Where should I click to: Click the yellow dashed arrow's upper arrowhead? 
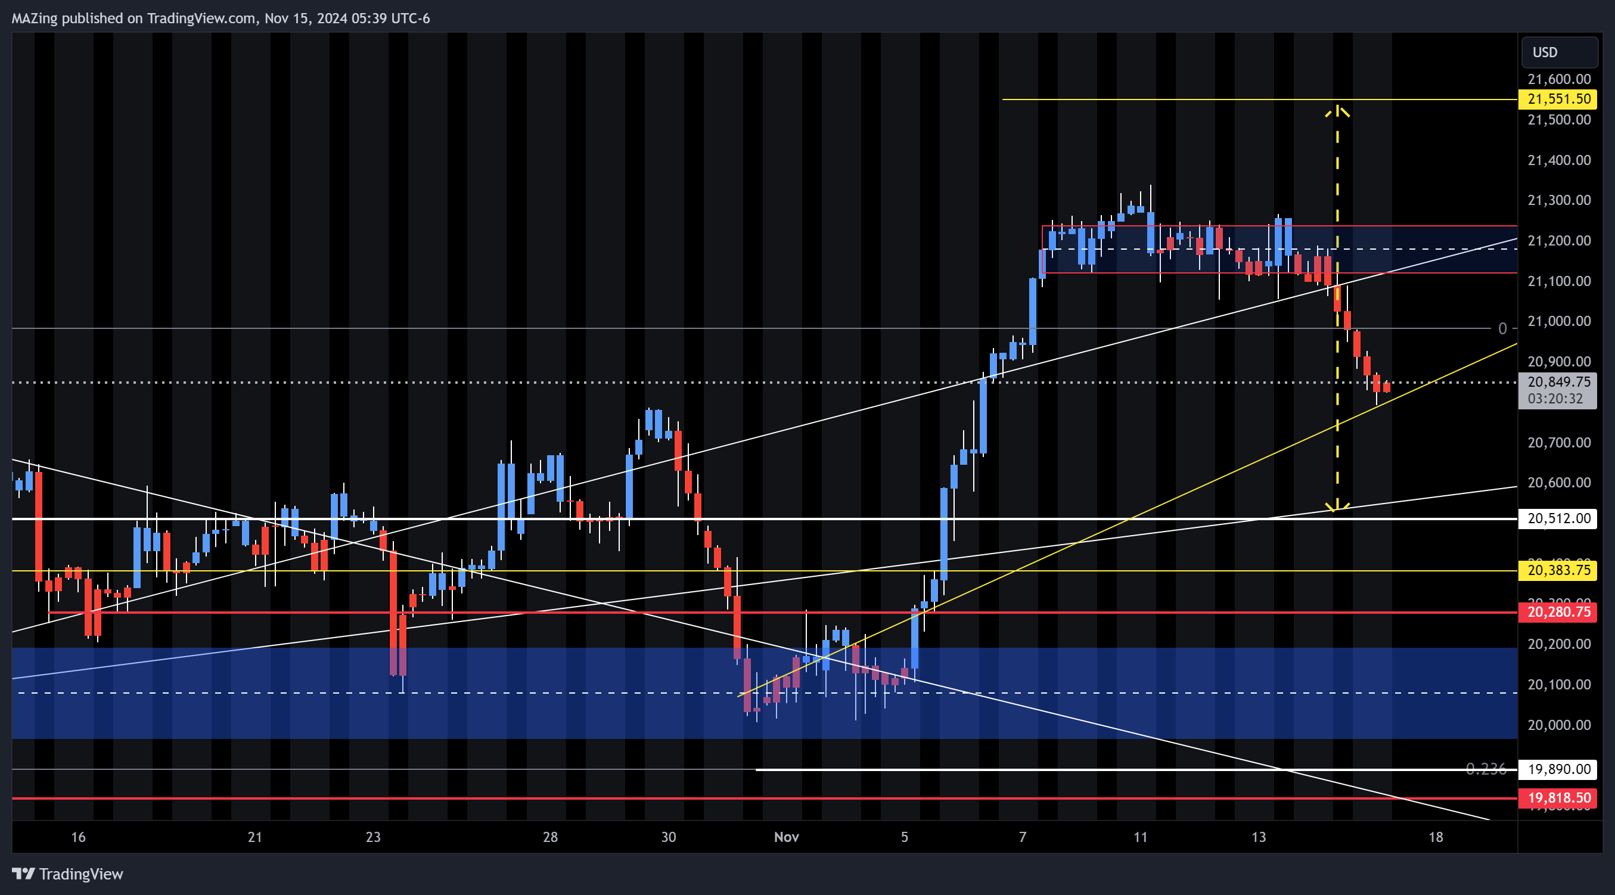(1337, 111)
